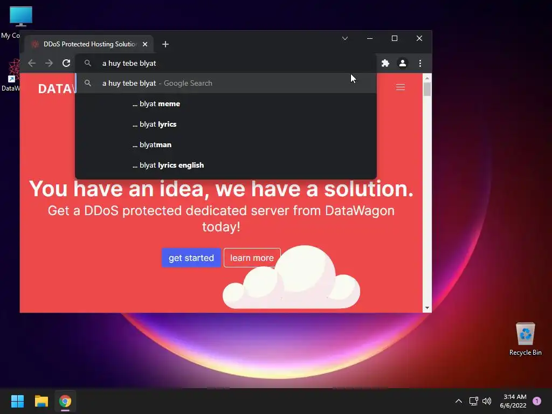Select the 'blyatman' suggestion
This screenshot has width=552, height=414.
[x=226, y=144]
